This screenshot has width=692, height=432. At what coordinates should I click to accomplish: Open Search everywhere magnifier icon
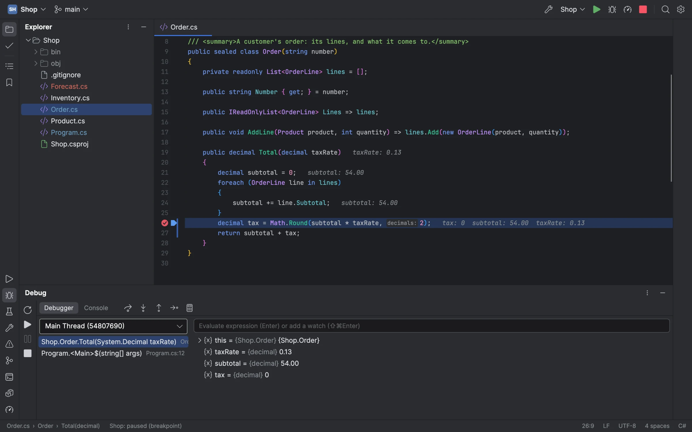coord(665,10)
